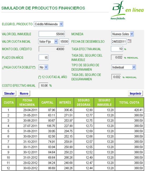Viewport: 145px width, 171px height.
Task: Click the date cell 31-05-2011
Action: click(27, 115)
